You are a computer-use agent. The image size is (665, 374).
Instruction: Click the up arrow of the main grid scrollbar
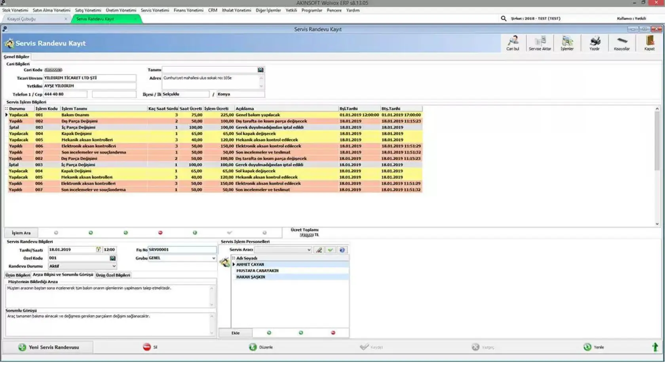(x=657, y=108)
